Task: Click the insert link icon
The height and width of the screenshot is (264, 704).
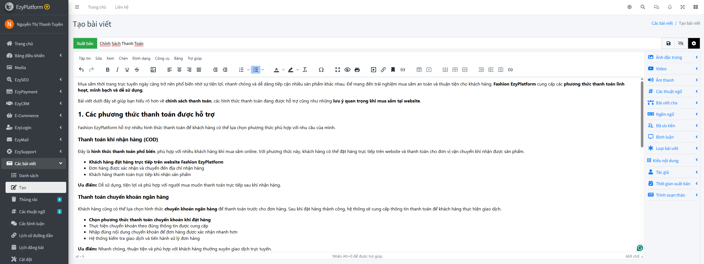Action: pyautogui.click(x=383, y=70)
